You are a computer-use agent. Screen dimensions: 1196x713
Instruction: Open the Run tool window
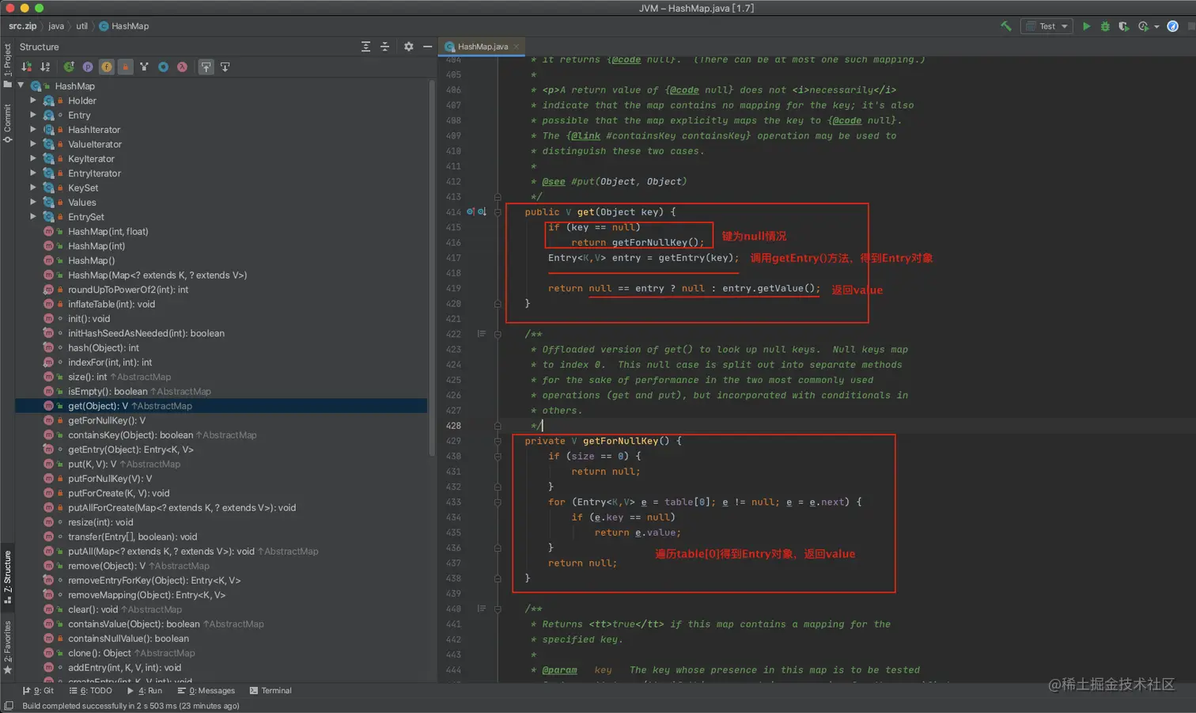[x=145, y=690]
